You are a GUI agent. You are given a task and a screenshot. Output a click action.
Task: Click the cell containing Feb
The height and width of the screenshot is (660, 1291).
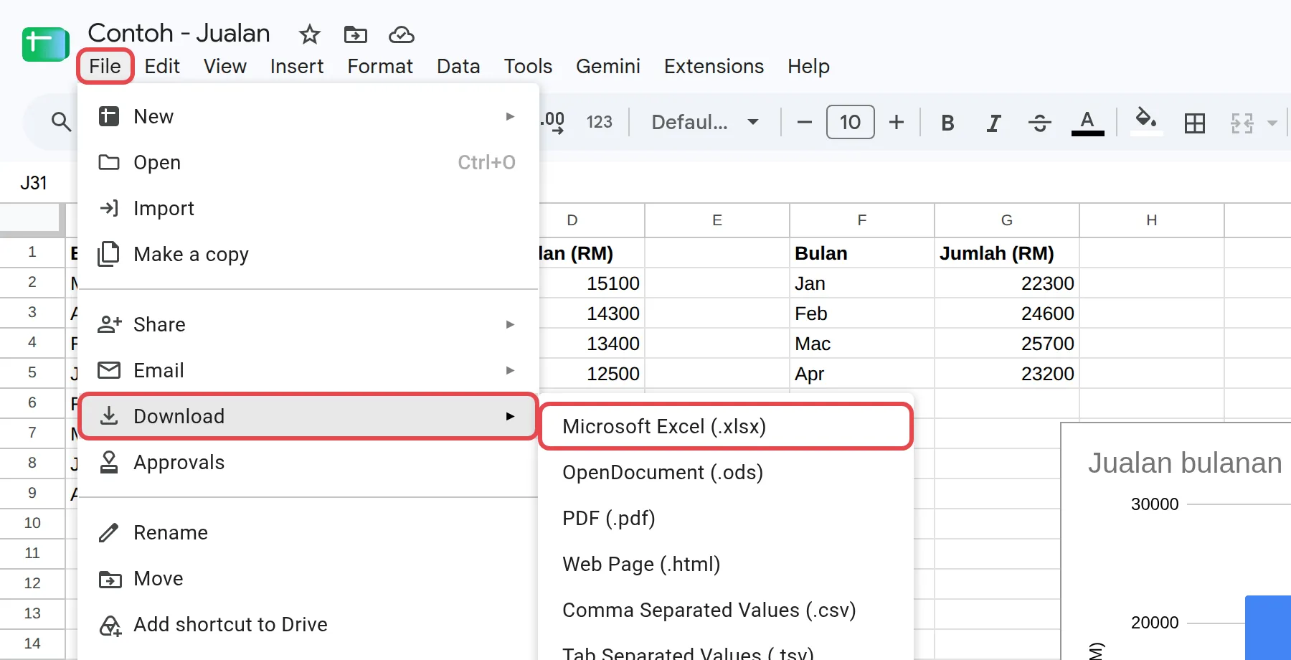pyautogui.click(x=862, y=313)
